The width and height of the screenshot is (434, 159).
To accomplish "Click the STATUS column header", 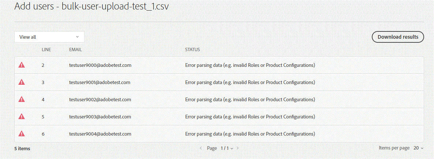I will [192, 50].
